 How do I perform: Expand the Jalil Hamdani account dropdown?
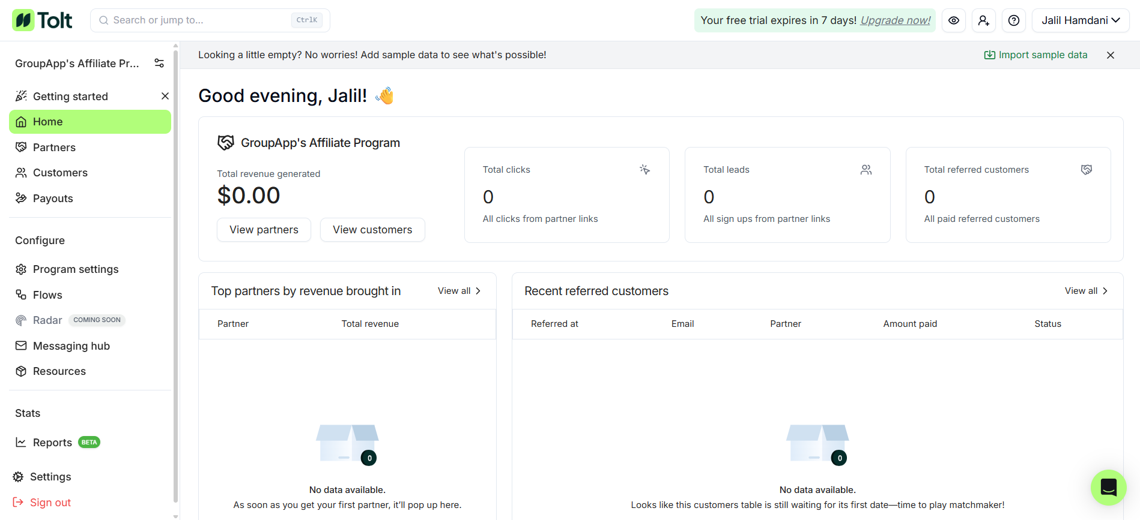click(1081, 20)
